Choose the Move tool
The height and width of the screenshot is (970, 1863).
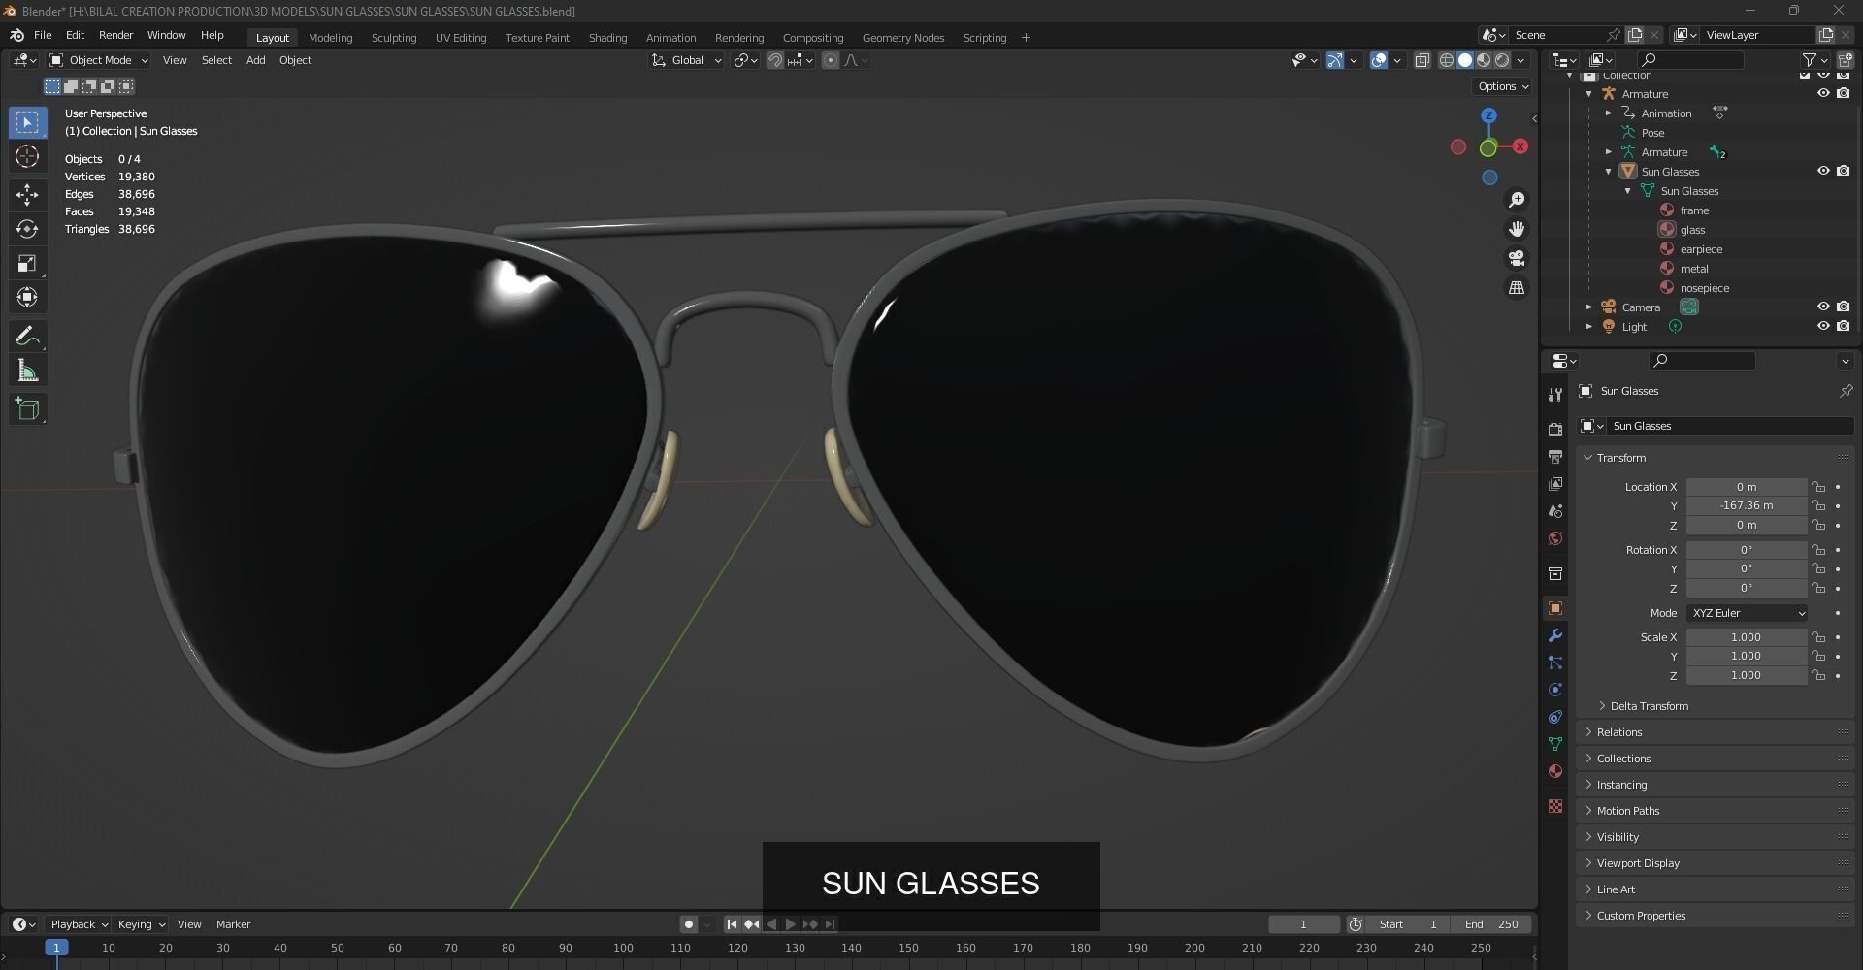point(27,195)
